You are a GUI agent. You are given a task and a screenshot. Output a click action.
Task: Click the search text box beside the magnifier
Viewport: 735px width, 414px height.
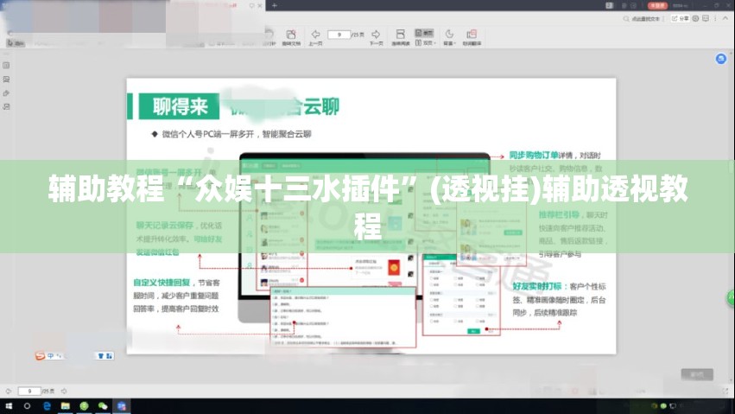click(647, 19)
